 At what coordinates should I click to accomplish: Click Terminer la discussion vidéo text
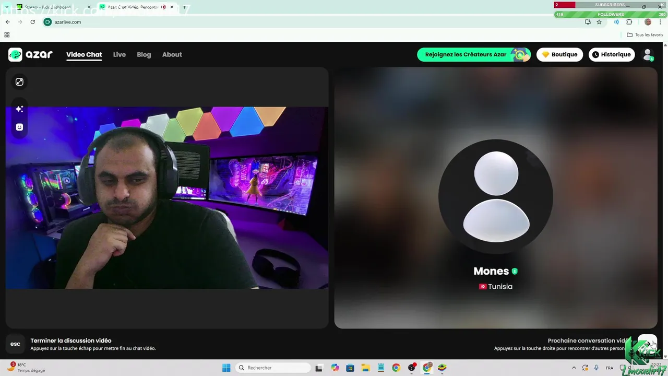click(x=71, y=340)
